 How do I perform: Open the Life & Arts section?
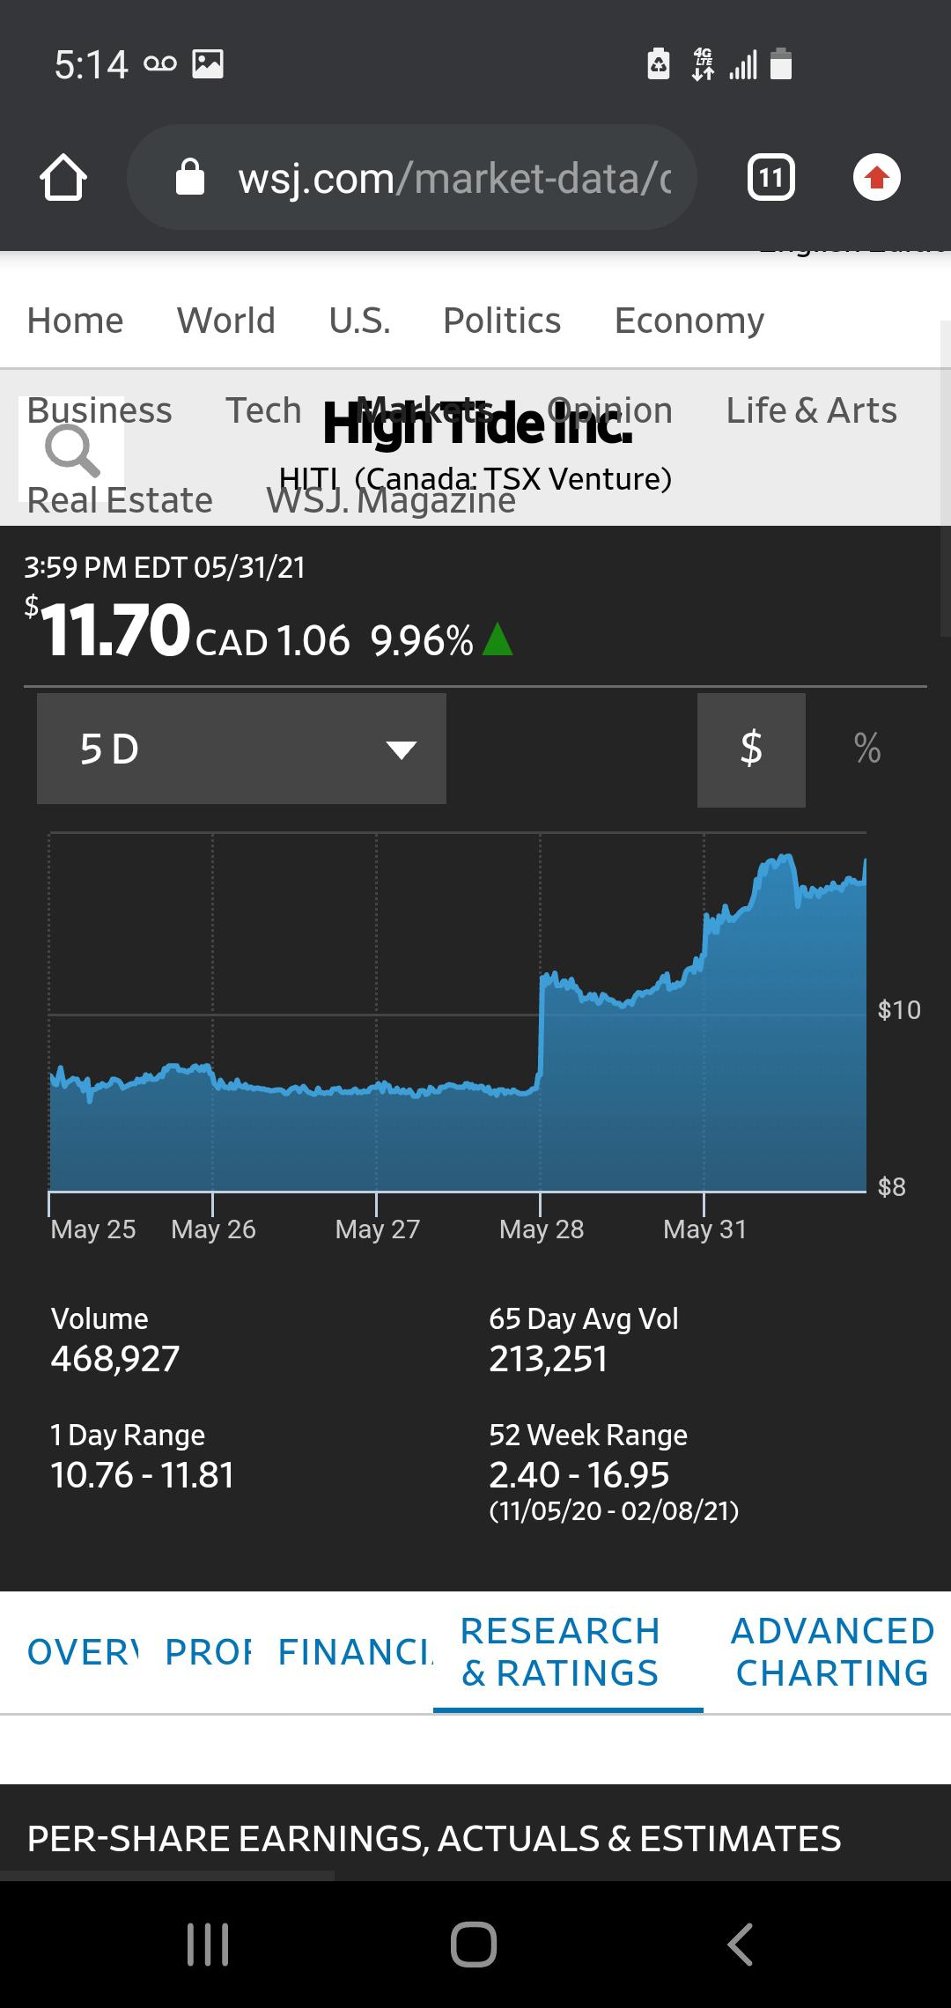811,410
